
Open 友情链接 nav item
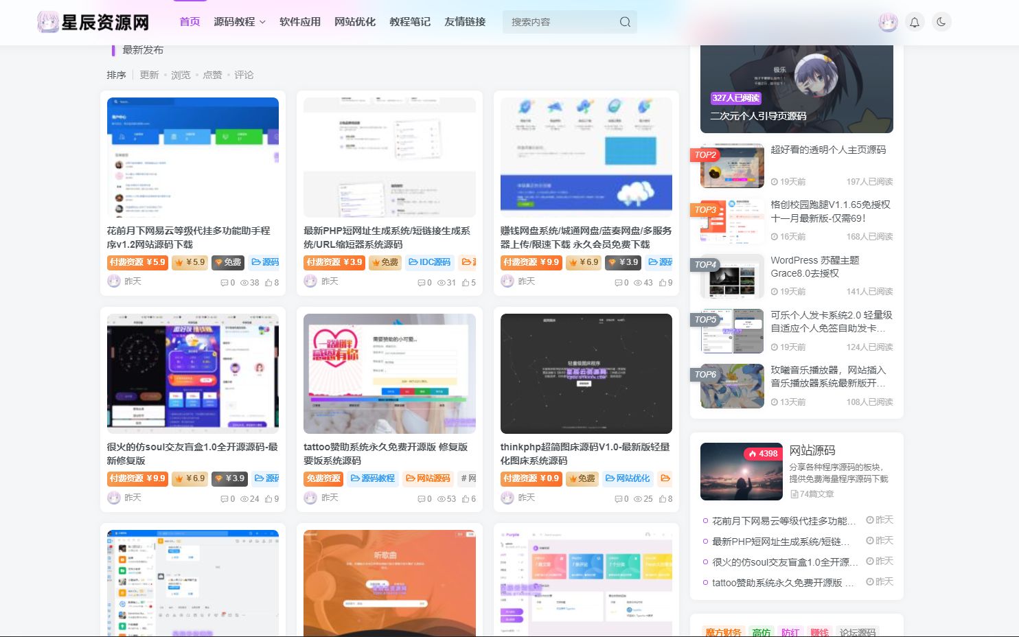point(465,22)
